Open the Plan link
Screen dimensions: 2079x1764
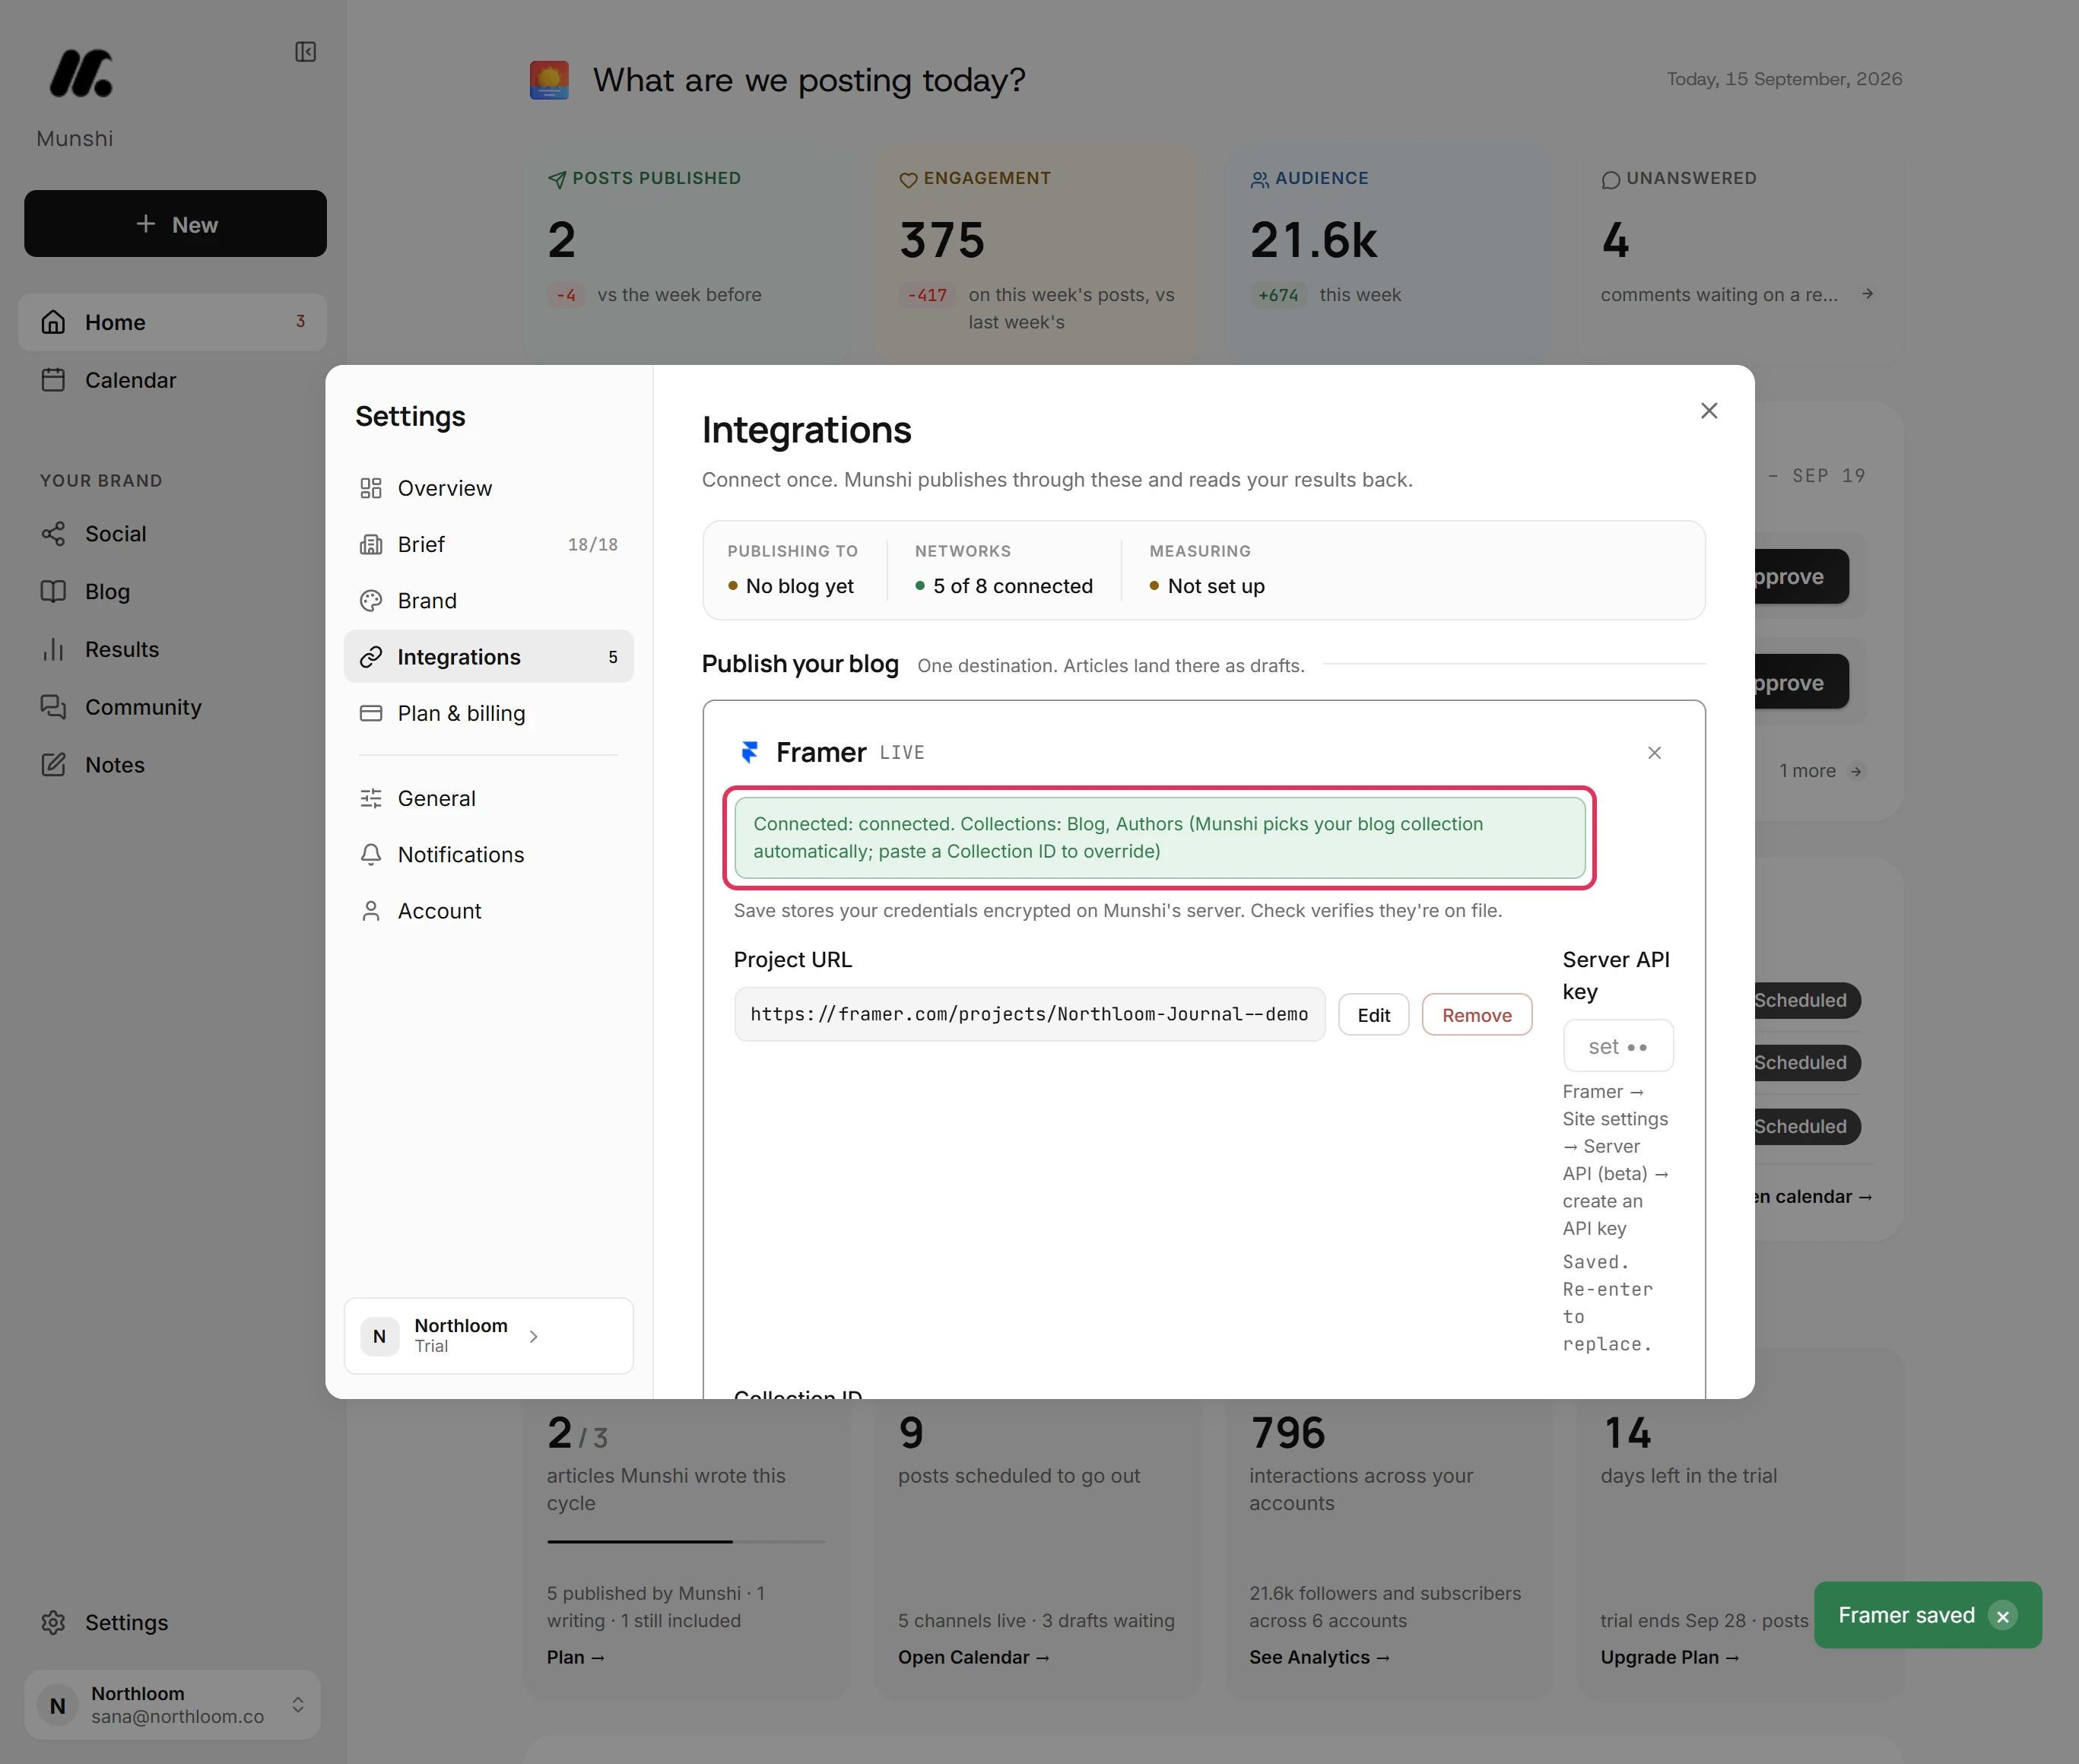(575, 1657)
